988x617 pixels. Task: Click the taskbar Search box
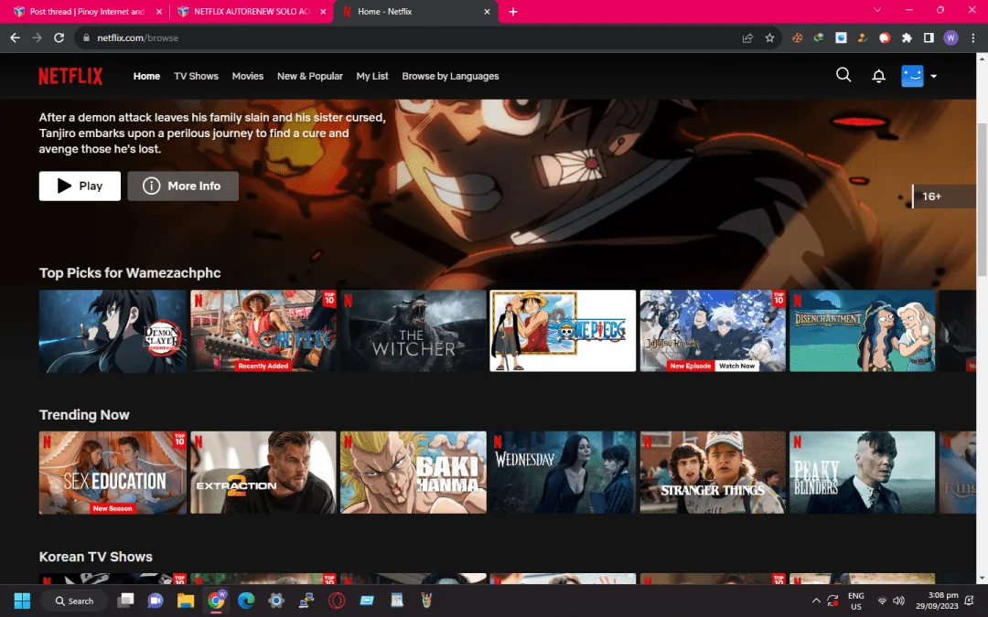point(74,601)
